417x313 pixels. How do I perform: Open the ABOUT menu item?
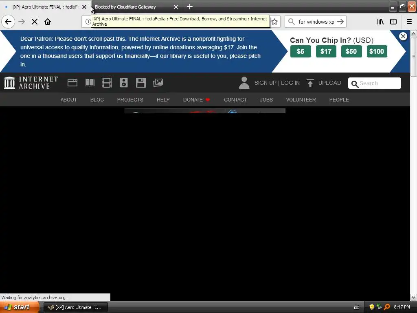tap(68, 99)
